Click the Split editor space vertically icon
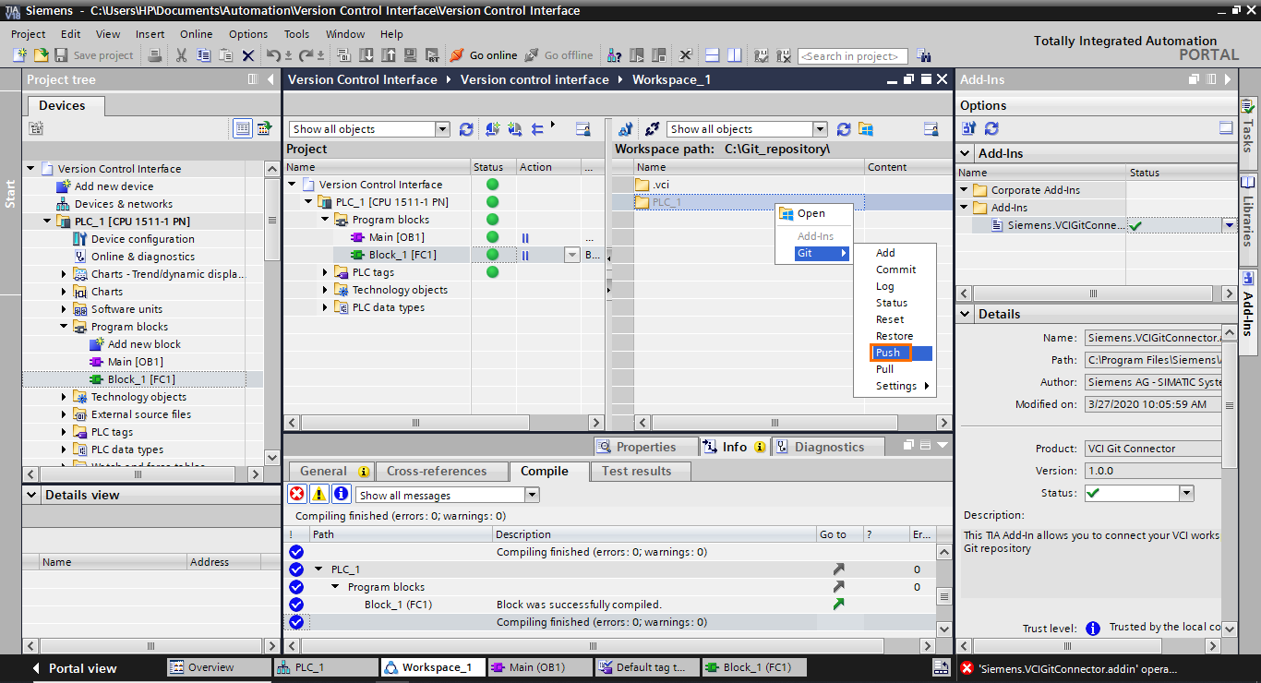This screenshot has height=683, width=1261. coord(735,55)
